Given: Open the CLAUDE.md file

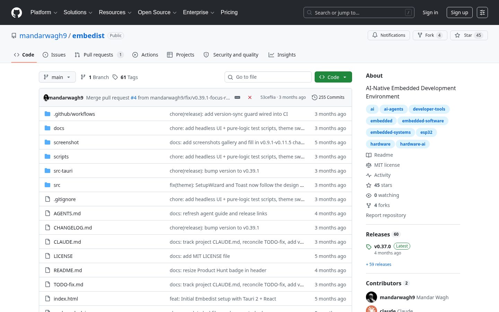Looking at the screenshot, I should 67,242.
